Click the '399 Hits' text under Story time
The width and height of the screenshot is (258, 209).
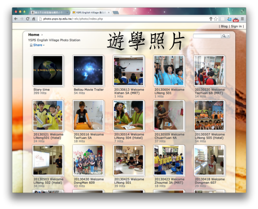pyautogui.click(x=40, y=93)
